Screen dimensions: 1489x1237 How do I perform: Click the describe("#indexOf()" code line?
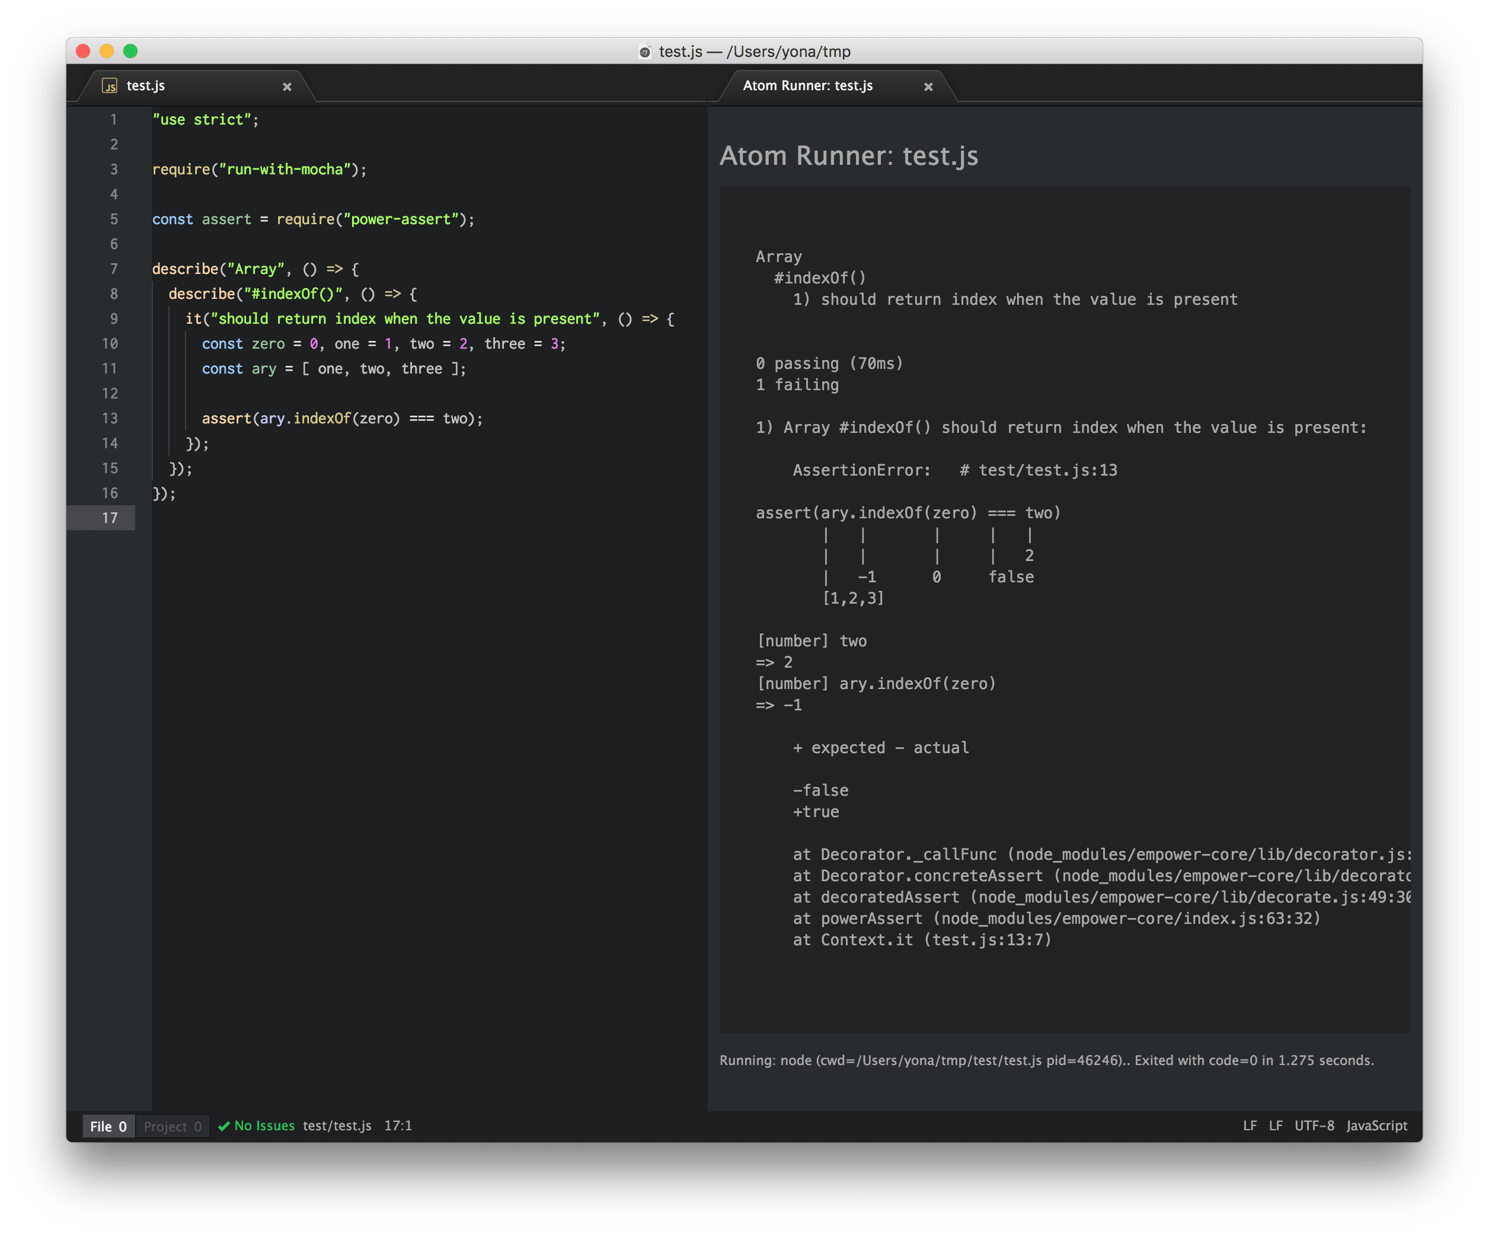(x=293, y=294)
